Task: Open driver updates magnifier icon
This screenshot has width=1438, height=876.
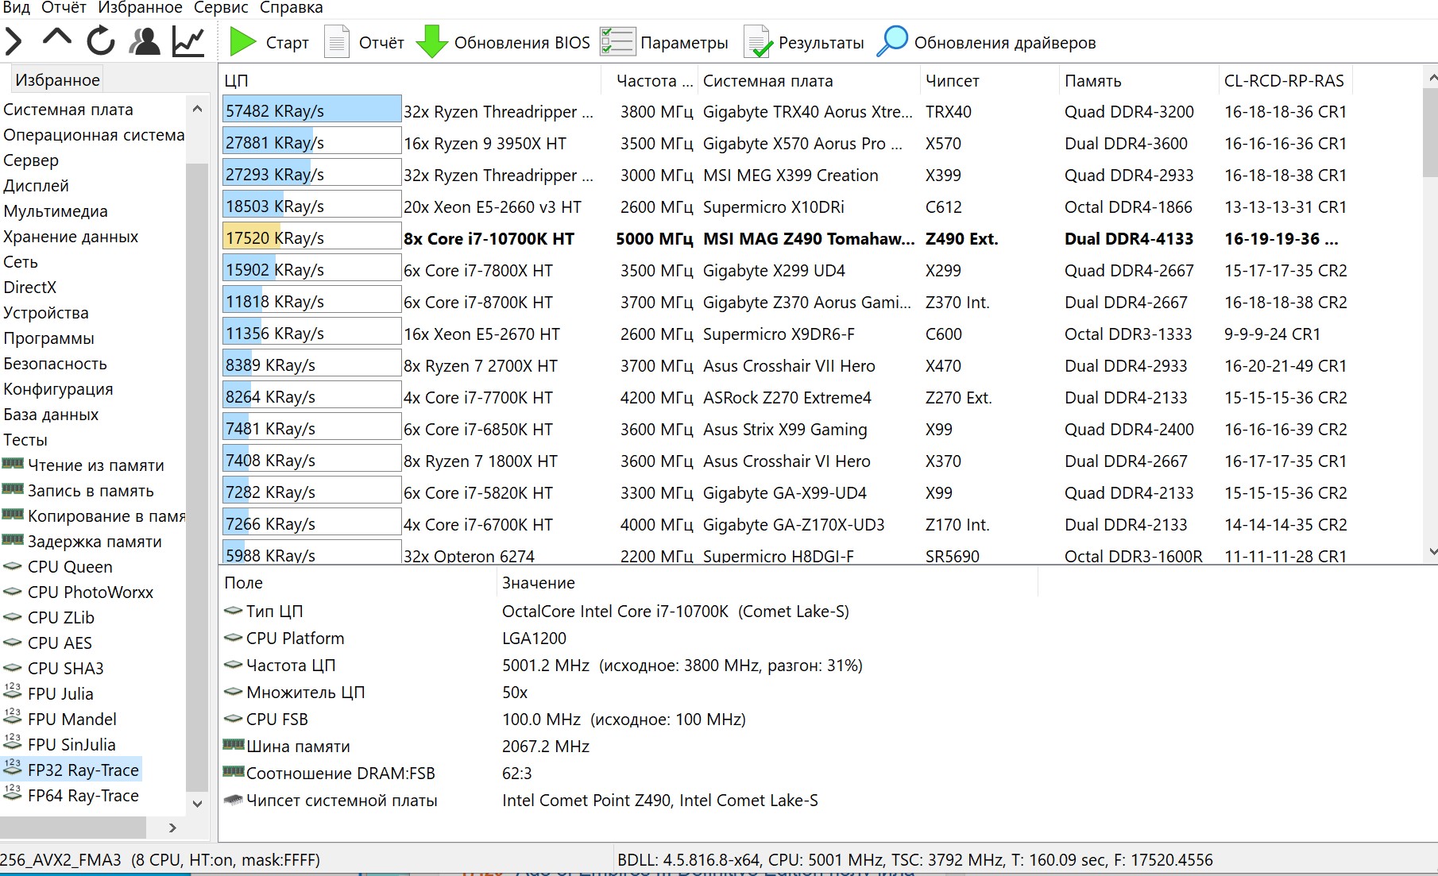Action: pyautogui.click(x=892, y=41)
